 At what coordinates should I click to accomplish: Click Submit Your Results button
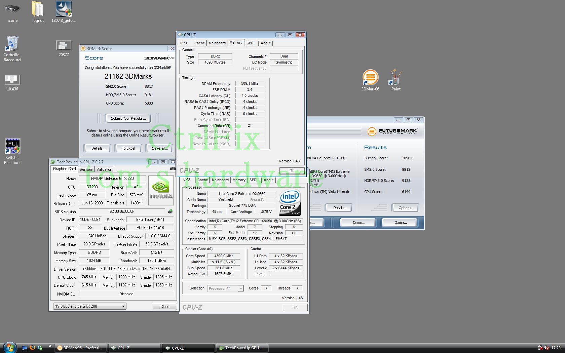[128, 118]
